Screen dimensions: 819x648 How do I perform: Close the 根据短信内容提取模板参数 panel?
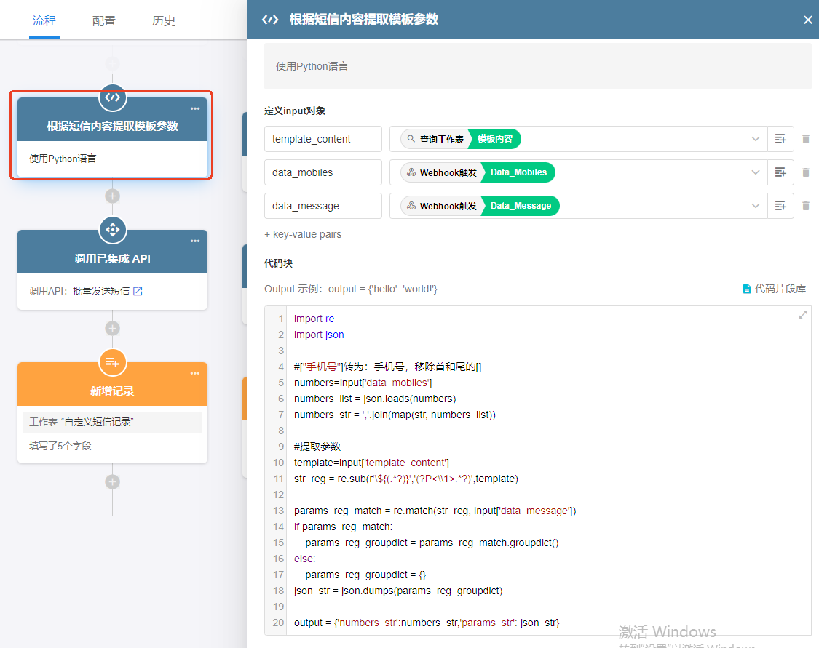807,20
